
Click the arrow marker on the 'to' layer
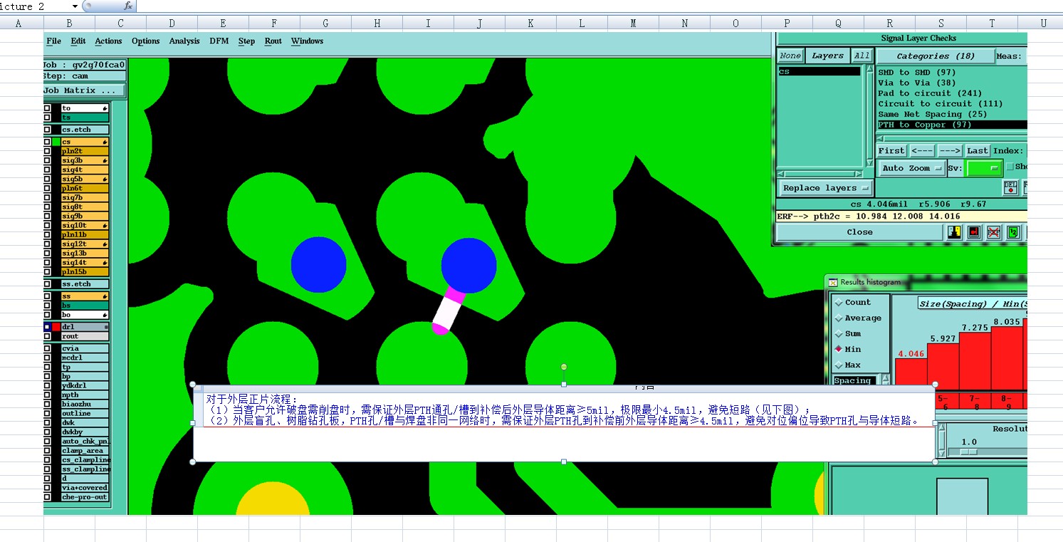(105, 108)
